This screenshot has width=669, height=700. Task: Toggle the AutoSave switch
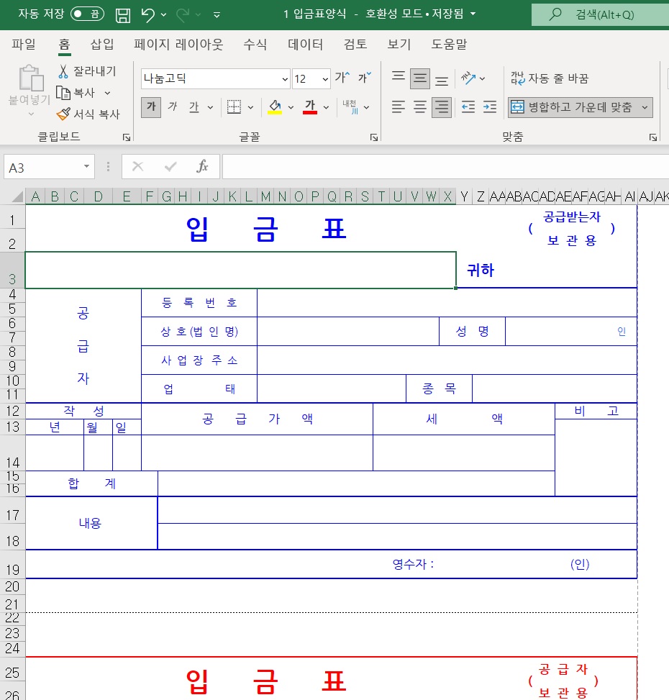(x=87, y=14)
